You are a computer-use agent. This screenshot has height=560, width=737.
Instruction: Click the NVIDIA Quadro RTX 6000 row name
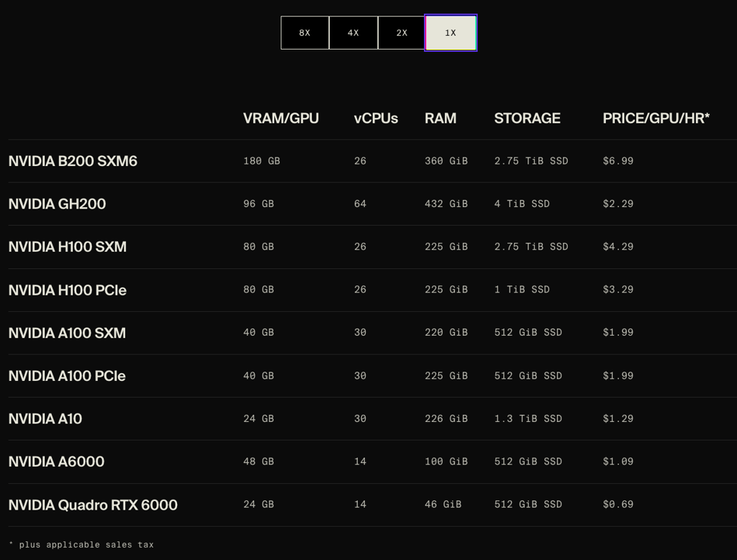tap(93, 505)
